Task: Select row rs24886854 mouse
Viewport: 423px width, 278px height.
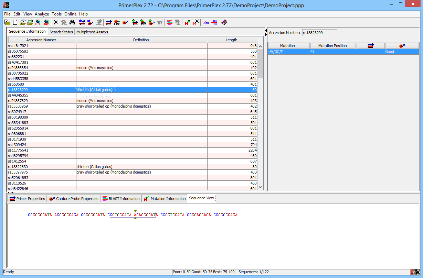Action: pyautogui.click(x=132, y=68)
